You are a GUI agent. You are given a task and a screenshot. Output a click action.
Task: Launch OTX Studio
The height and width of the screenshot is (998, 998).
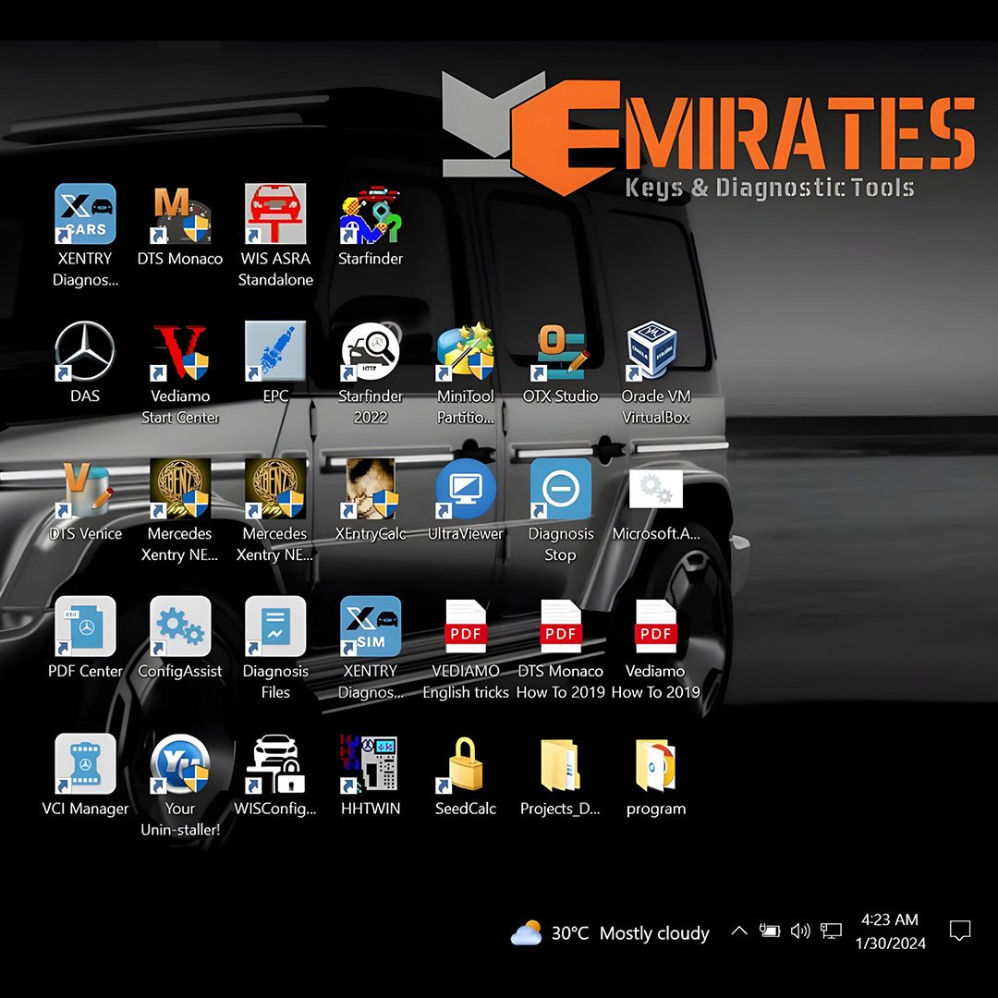pyautogui.click(x=561, y=351)
